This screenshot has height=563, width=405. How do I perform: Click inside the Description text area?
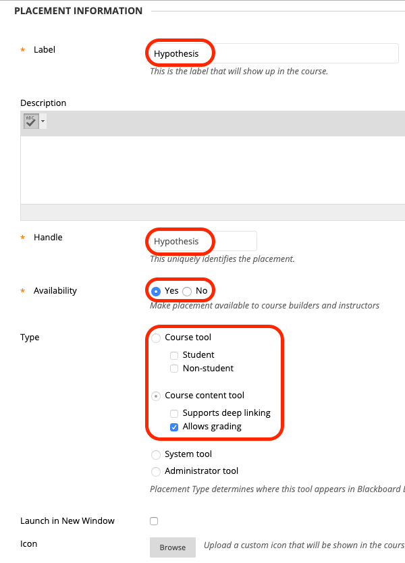(x=213, y=170)
